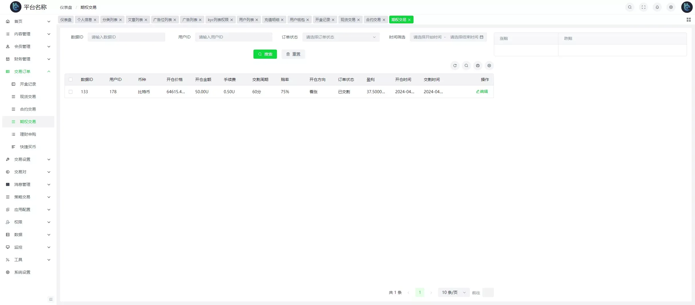Refresh the table data
695x305 pixels.
[x=455, y=66]
